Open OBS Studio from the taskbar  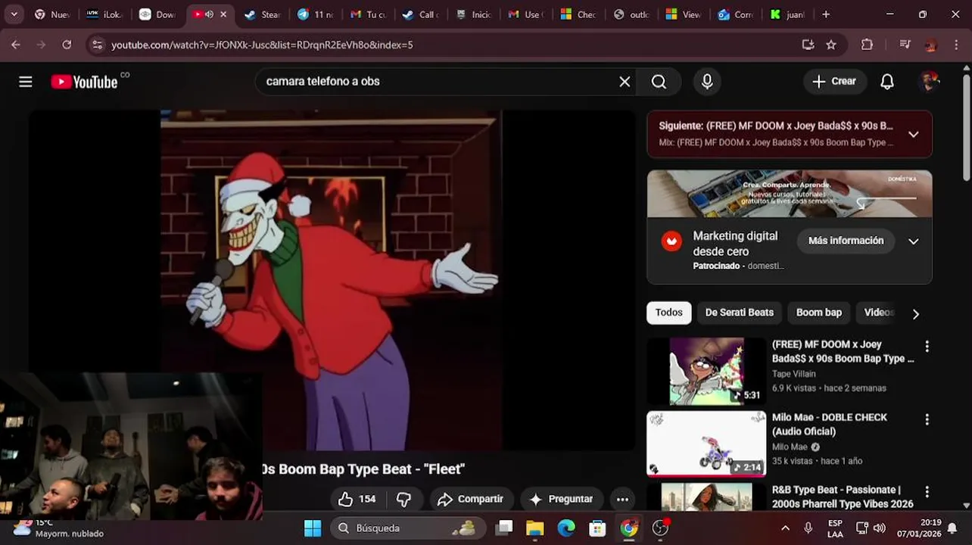661,528
